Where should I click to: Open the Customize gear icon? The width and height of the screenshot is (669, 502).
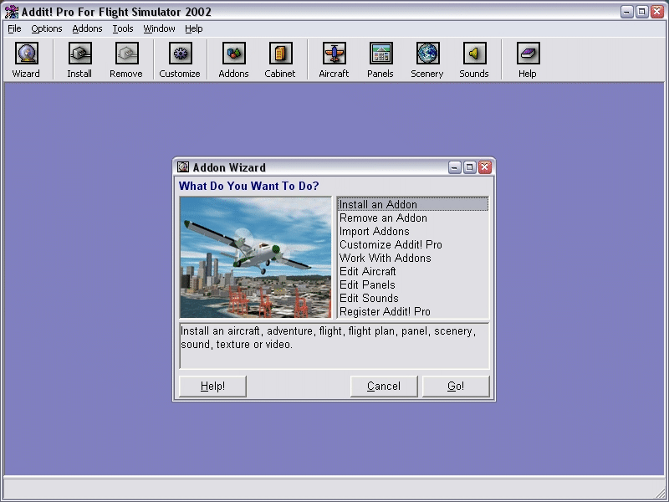[x=180, y=54]
